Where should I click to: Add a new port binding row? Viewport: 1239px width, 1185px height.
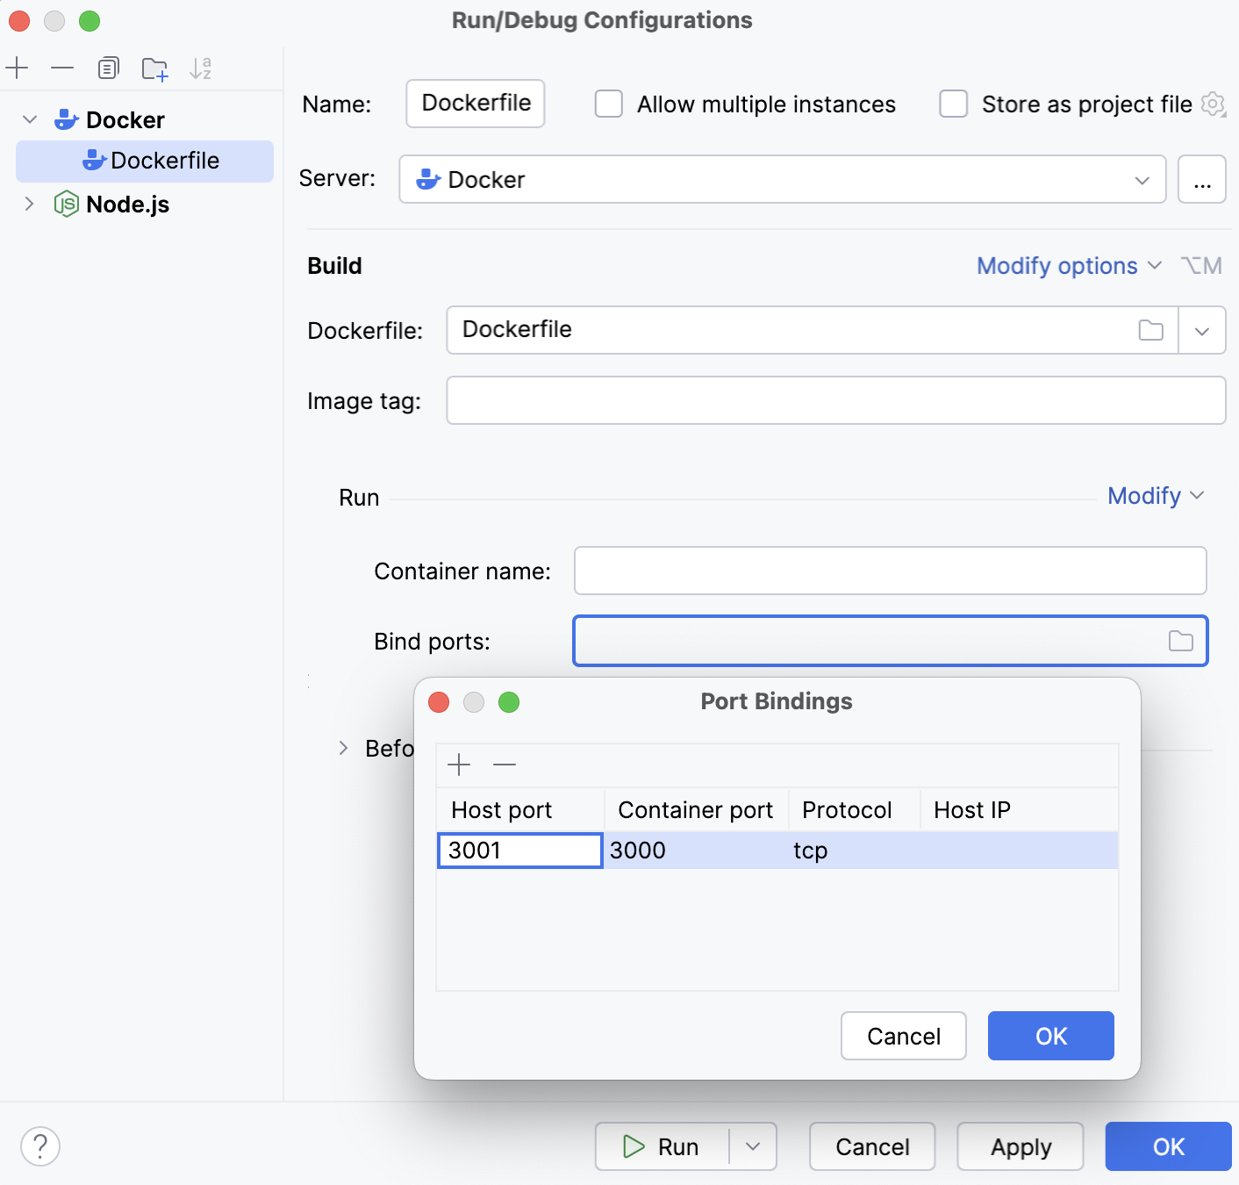[459, 765]
